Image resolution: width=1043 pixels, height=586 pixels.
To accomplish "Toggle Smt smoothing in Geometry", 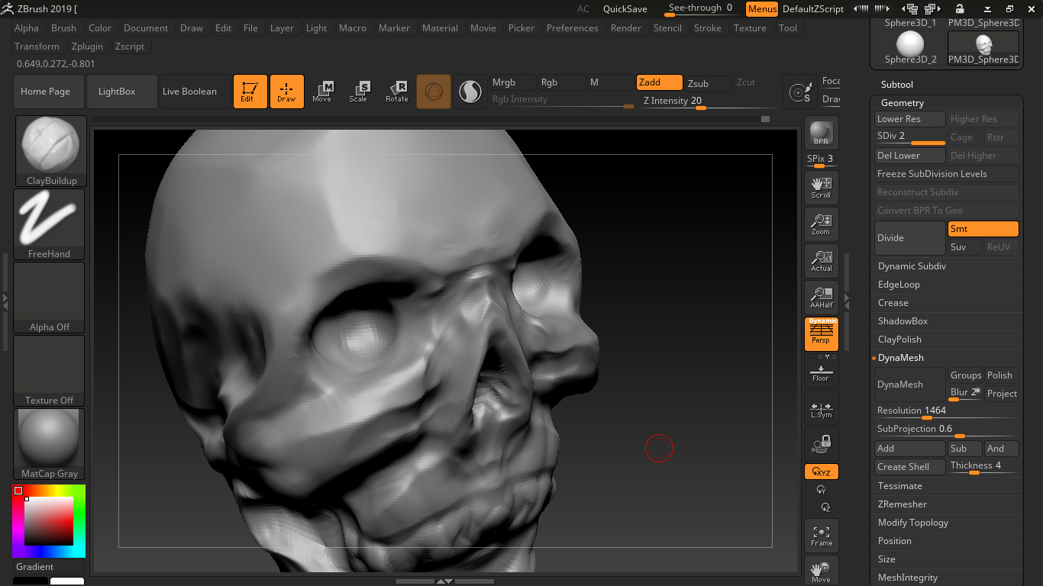I will click(983, 229).
